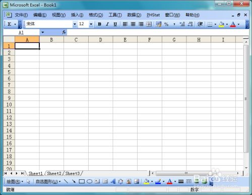Select column B header
Screen dimensions: 252x195
pos(51,40)
